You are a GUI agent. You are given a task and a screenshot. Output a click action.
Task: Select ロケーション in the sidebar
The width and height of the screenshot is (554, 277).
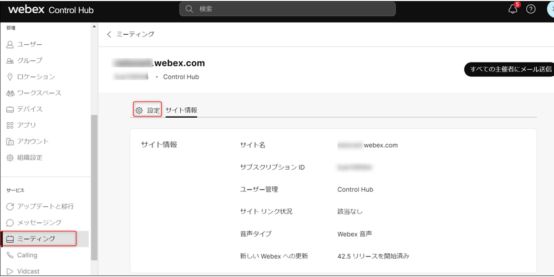36,77
